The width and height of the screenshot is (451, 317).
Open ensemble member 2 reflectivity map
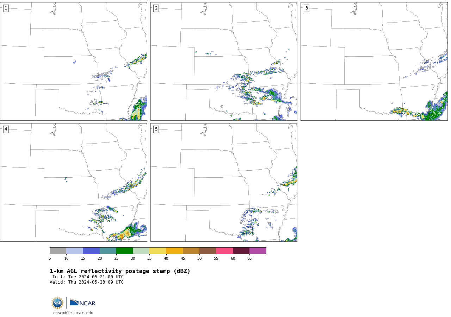pyautogui.click(x=224, y=61)
